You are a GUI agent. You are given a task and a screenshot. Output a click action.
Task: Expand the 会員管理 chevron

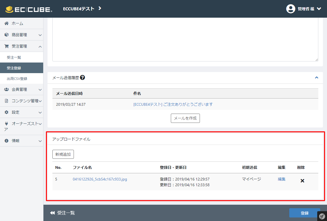click(40, 90)
